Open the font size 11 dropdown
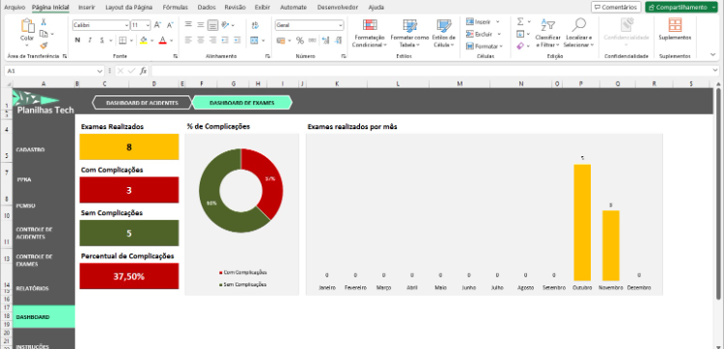This screenshot has height=349, width=724. [148, 25]
